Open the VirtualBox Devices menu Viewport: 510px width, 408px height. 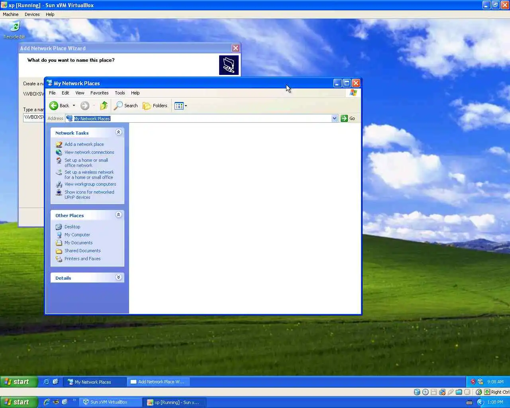(x=32, y=14)
